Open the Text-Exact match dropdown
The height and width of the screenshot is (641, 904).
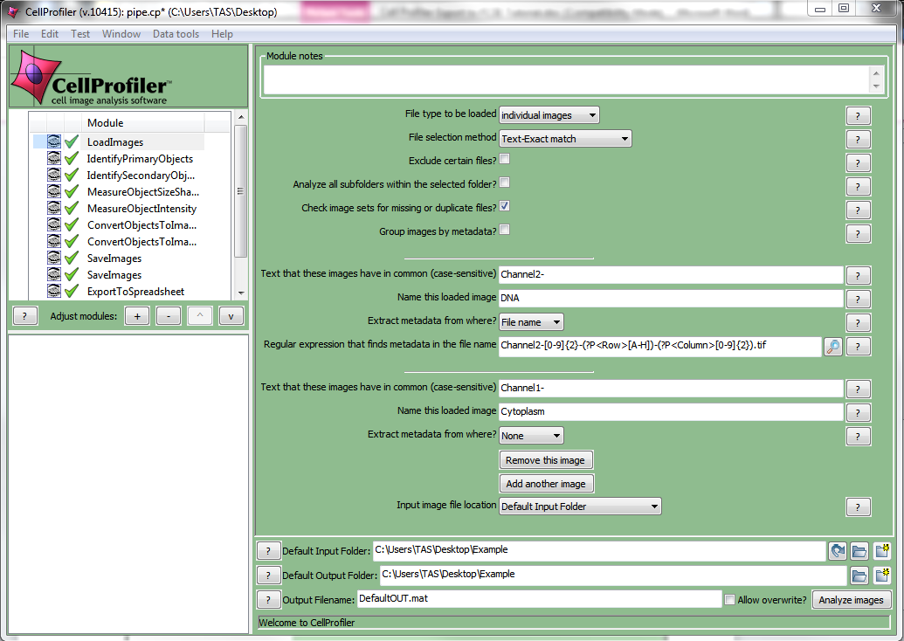565,139
